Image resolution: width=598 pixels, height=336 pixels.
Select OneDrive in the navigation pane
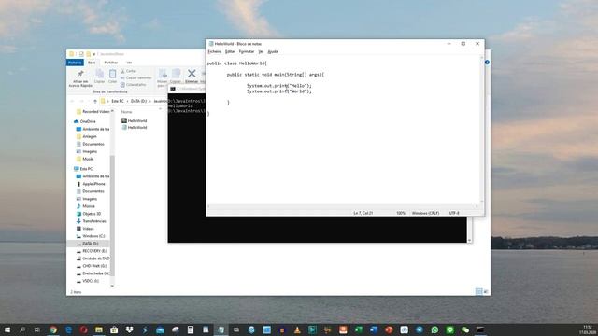pos(85,121)
